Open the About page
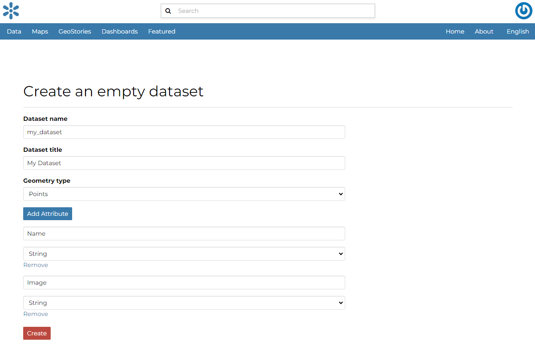Screen dimensions: 535x344 click(x=484, y=31)
